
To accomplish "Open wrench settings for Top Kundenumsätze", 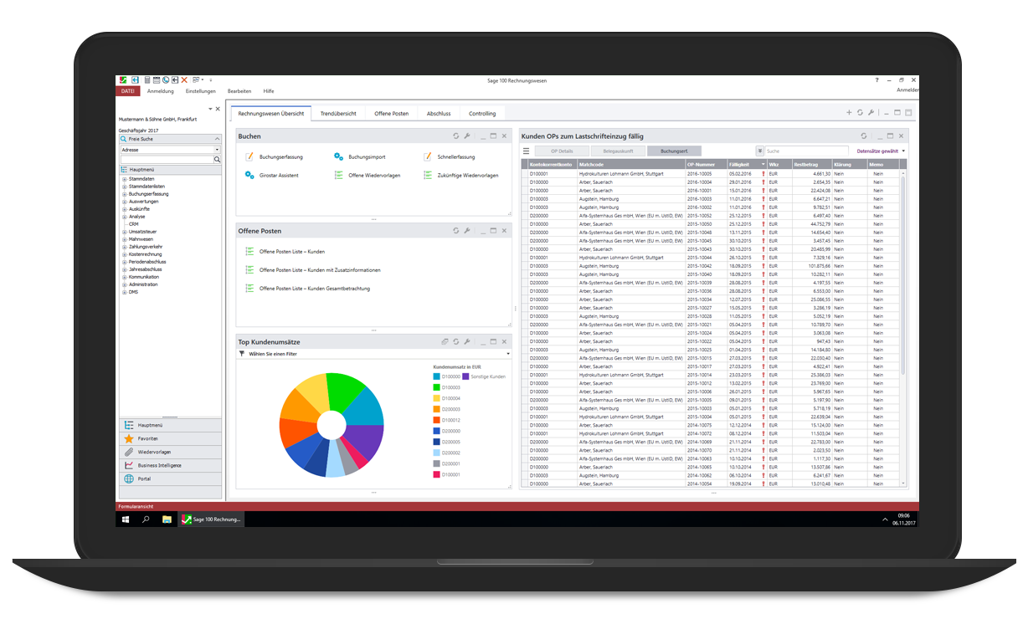I will coord(467,342).
